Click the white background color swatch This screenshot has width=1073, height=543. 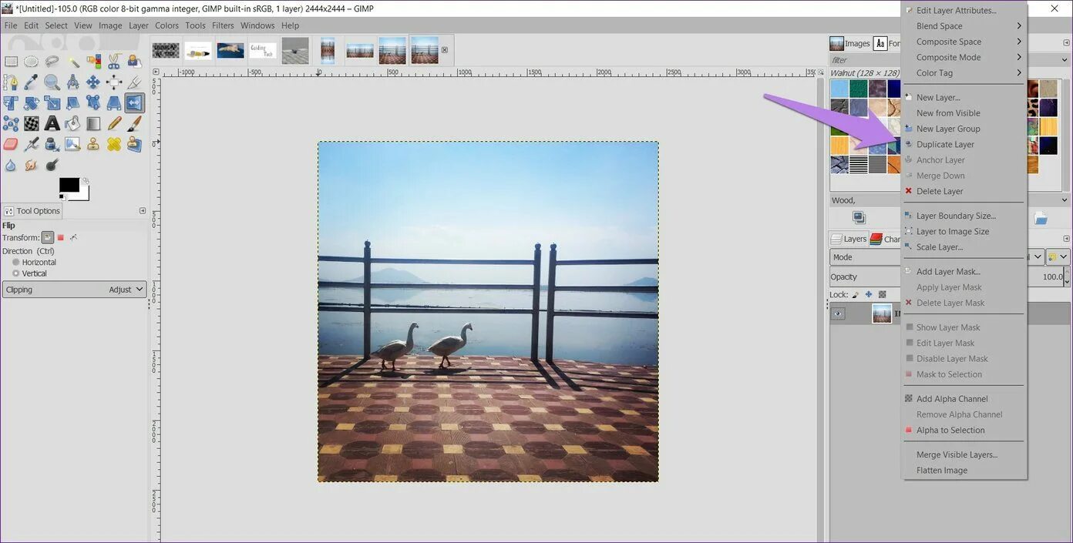pos(83,194)
